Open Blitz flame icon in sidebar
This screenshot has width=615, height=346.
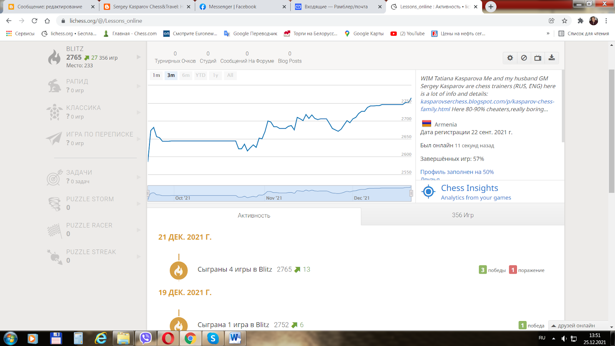pyautogui.click(x=55, y=57)
